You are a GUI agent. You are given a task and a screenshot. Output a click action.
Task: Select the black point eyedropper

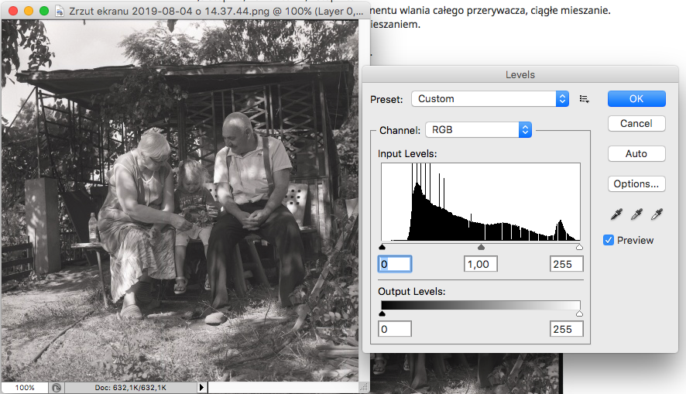point(617,214)
